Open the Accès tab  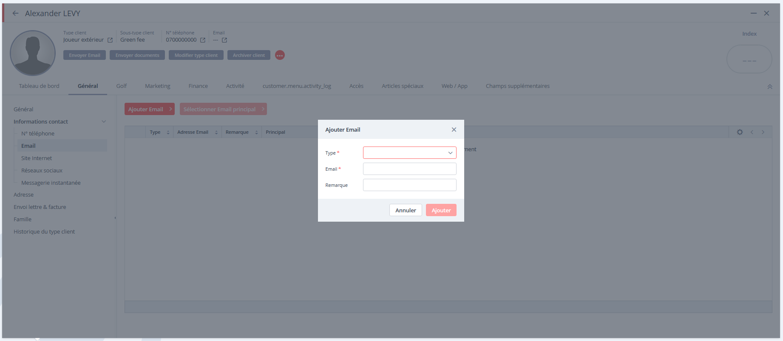click(356, 86)
